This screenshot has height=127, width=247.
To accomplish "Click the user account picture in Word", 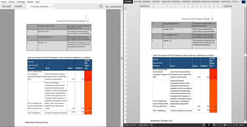I will [x=244, y=2].
